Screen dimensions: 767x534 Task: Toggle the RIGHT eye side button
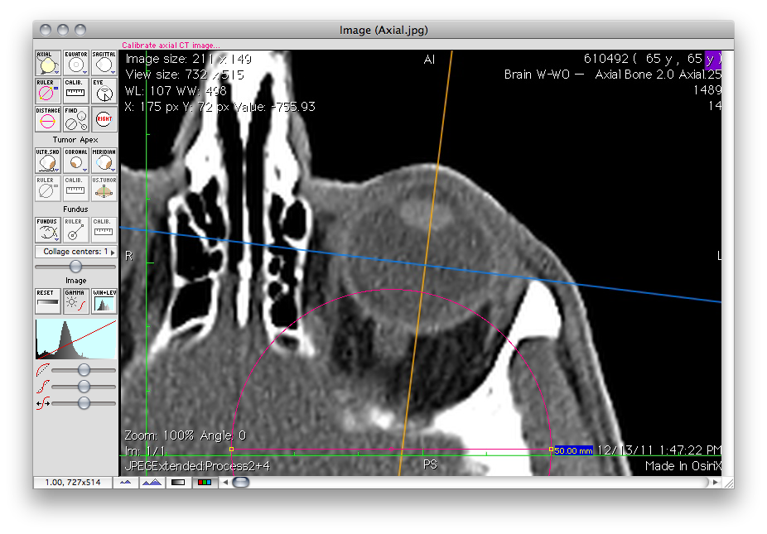(104, 119)
